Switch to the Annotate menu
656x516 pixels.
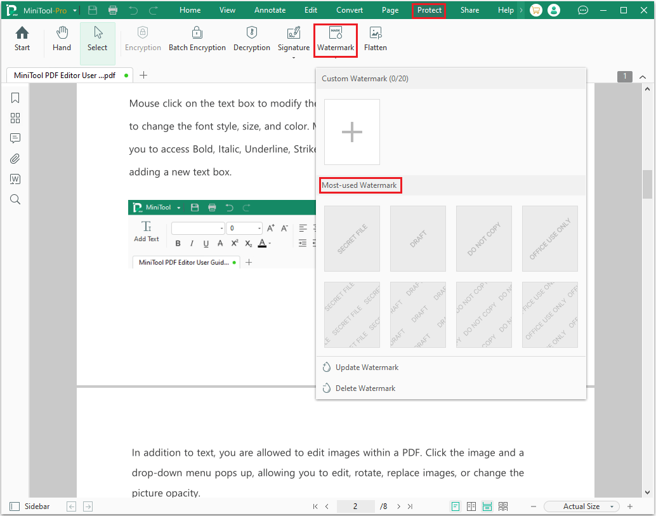(270, 10)
